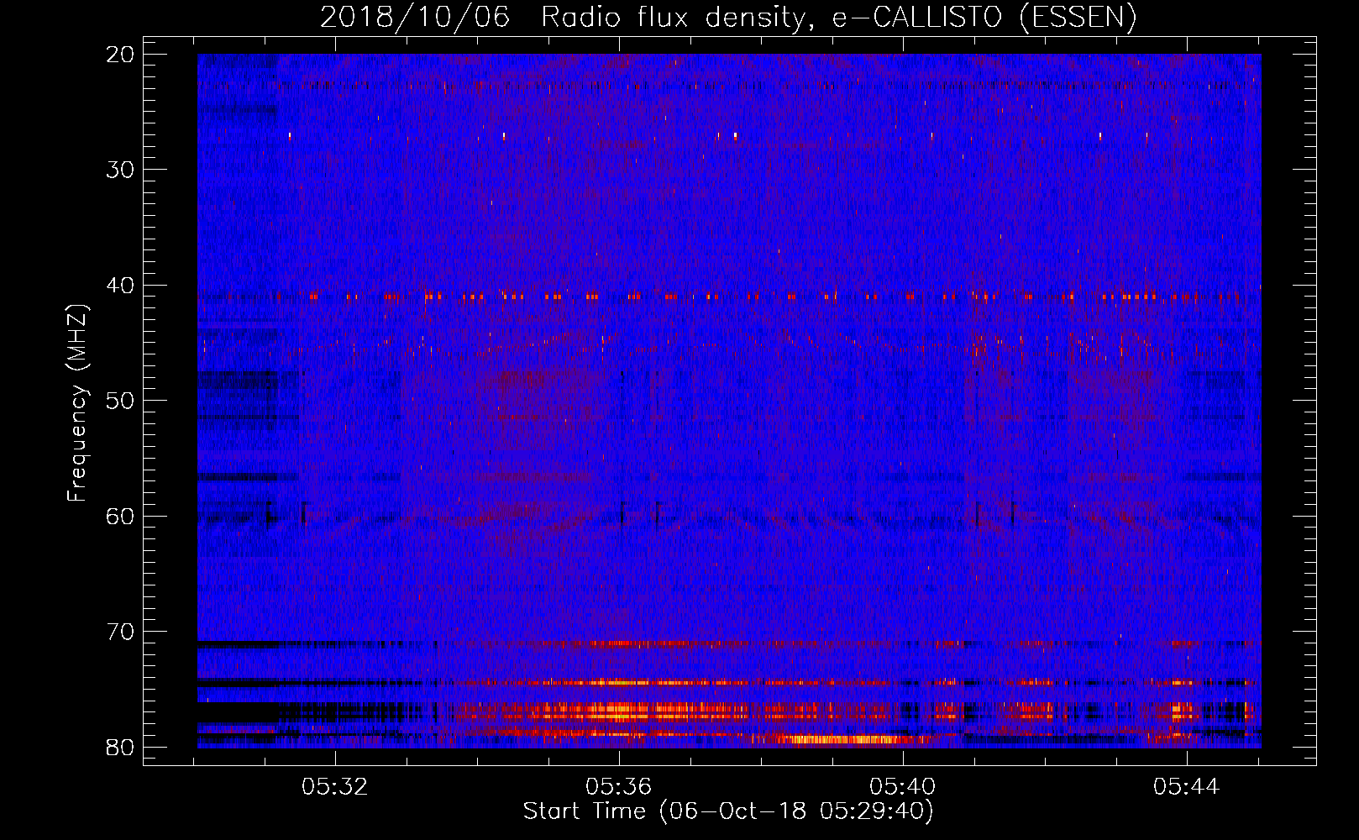This screenshot has width=1359, height=840.
Task: Click the 05:32 time tick label
Action: [x=335, y=787]
